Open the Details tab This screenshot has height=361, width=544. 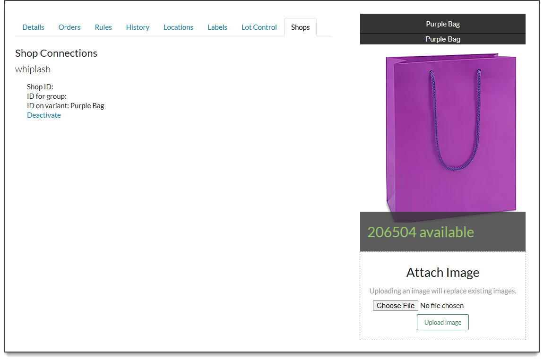33,27
